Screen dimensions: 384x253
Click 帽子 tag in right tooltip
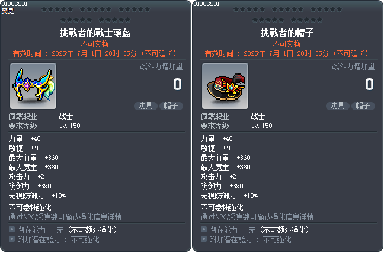(x=363, y=106)
